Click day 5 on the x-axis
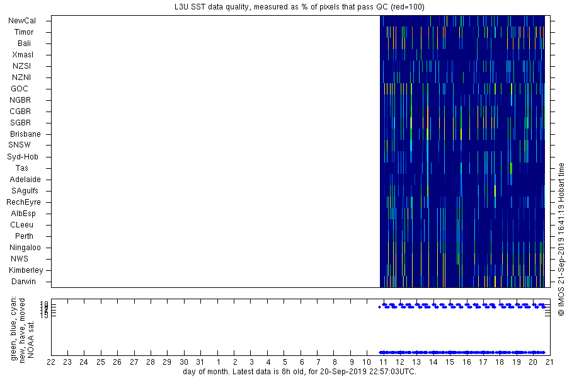 (285, 362)
